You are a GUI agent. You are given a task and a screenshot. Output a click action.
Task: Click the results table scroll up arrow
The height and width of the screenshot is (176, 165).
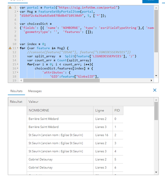(156, 100)
